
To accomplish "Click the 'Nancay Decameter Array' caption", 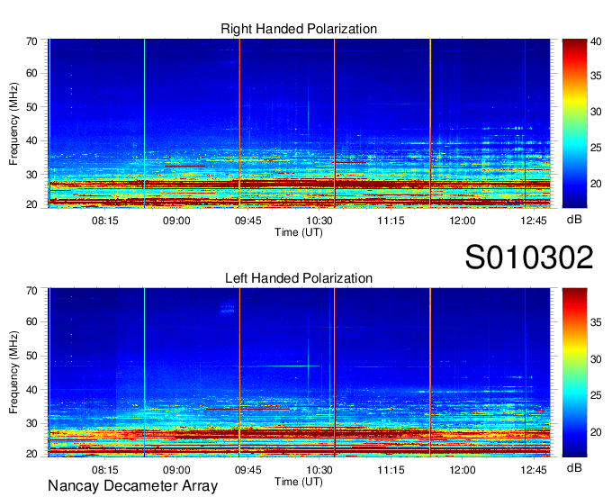I will point(132,486).
